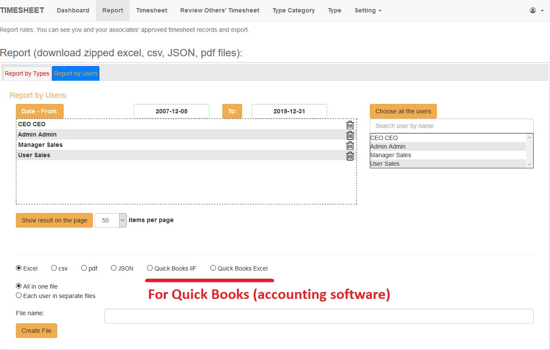550x350 pixels.
Task: Click trash icon for Manager Sales
Action: (x=350, y=146)
